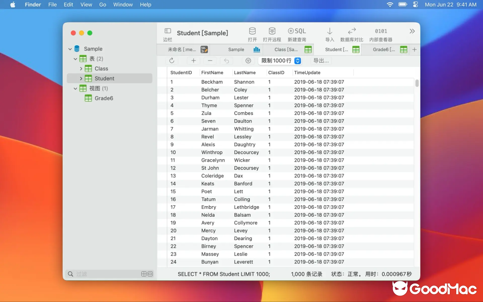Select Class table in sidebar
The width and height of the screenshot is (483, 302).
pos(101,69)
